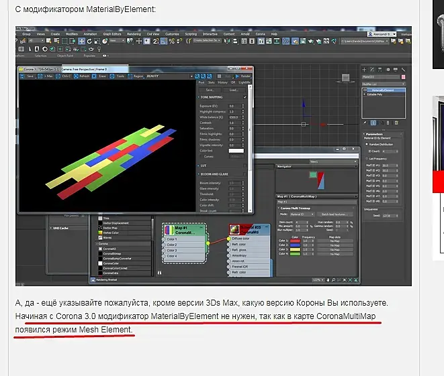Click the Load... button in the Post tab
The height and width of the screenshot is (376, 444).
(234, 90)
